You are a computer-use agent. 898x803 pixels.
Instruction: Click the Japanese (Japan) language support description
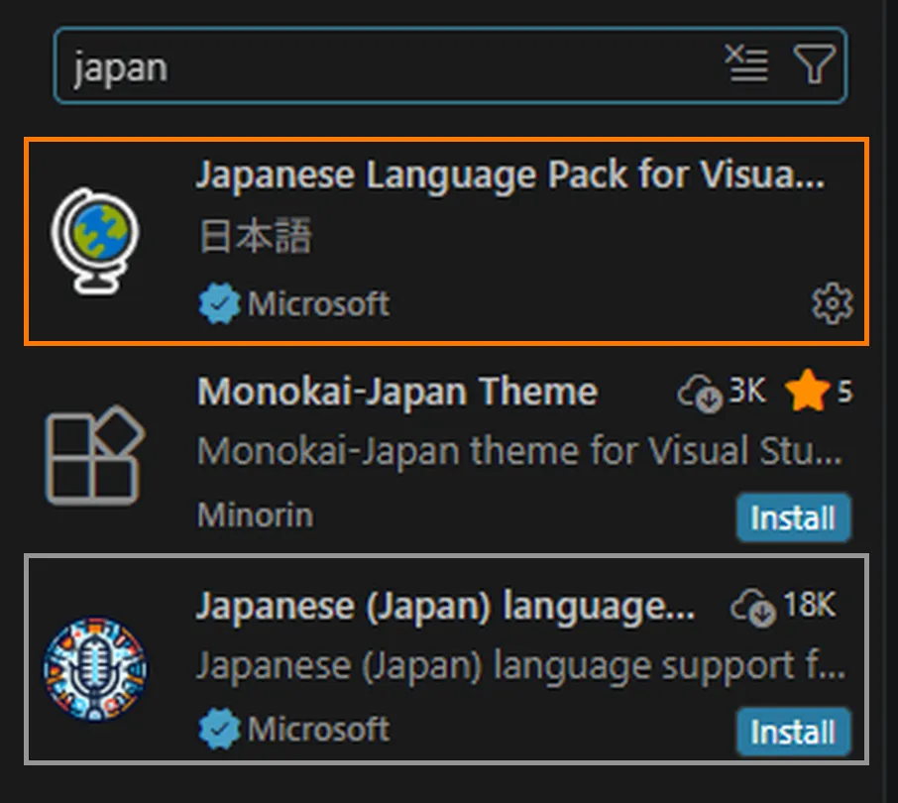[521, 666]
